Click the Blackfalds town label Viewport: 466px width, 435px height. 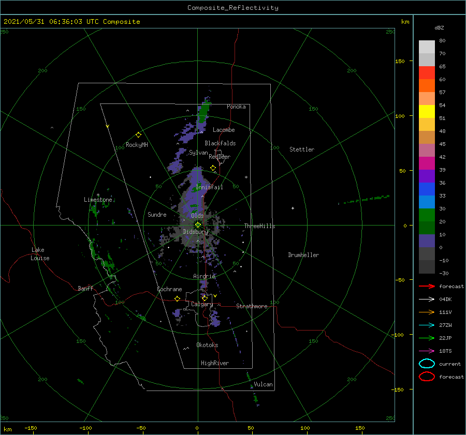(220, 143)
